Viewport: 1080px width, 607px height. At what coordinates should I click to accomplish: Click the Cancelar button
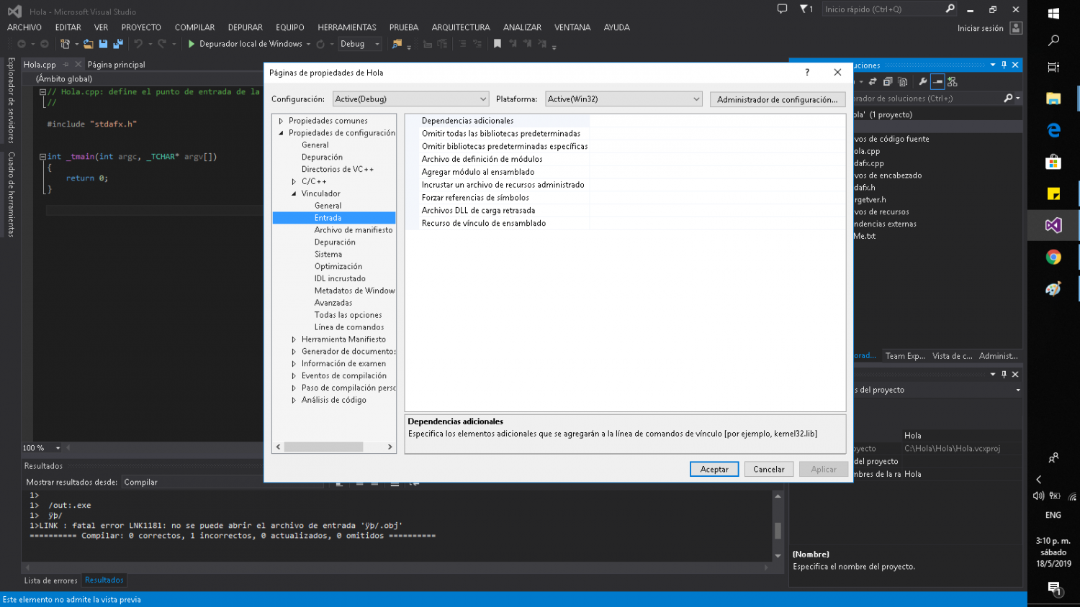point(769,469)
